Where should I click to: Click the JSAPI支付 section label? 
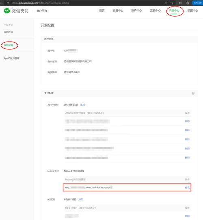pos(53,105)
